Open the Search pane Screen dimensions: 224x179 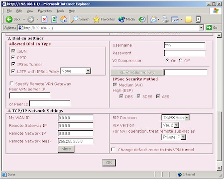click(x=80, y=19)
